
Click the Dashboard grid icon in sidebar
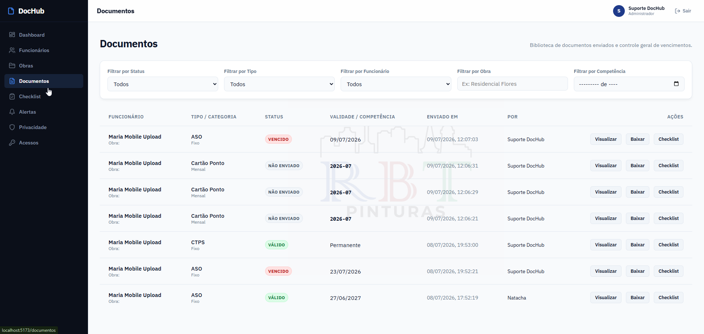click(12, 35)
